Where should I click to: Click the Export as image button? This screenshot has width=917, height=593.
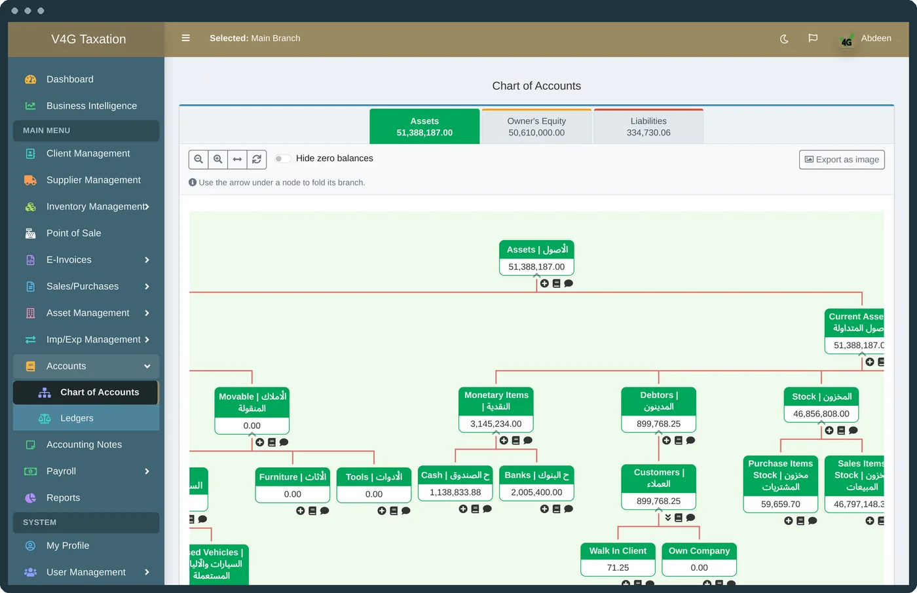point(842,160)
